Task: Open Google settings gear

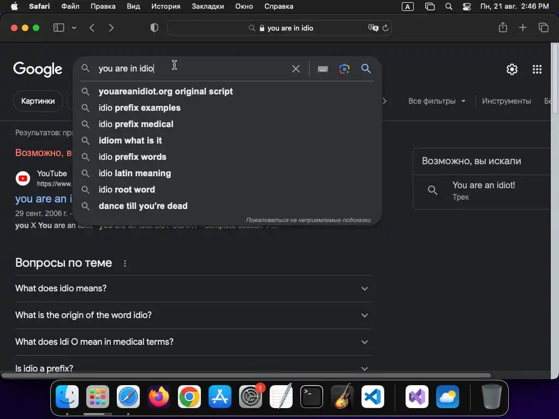Action: tap(512, 69)
